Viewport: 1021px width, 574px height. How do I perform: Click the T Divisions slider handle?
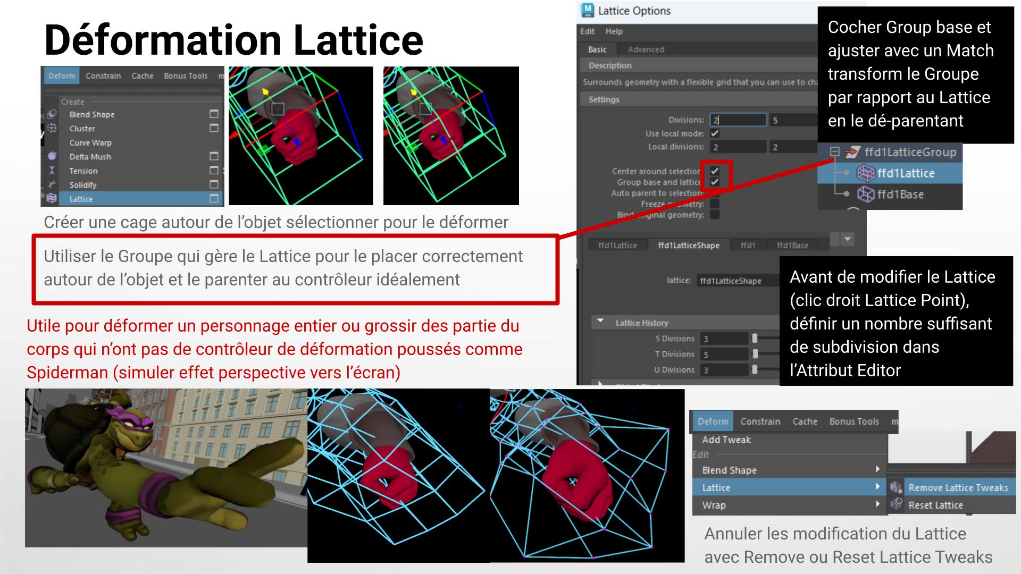(755, 354)
